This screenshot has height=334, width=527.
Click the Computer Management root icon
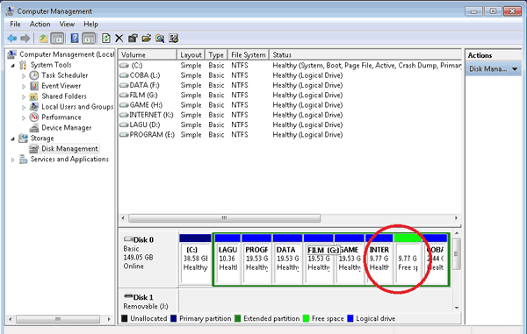click(x=12, y=54)
